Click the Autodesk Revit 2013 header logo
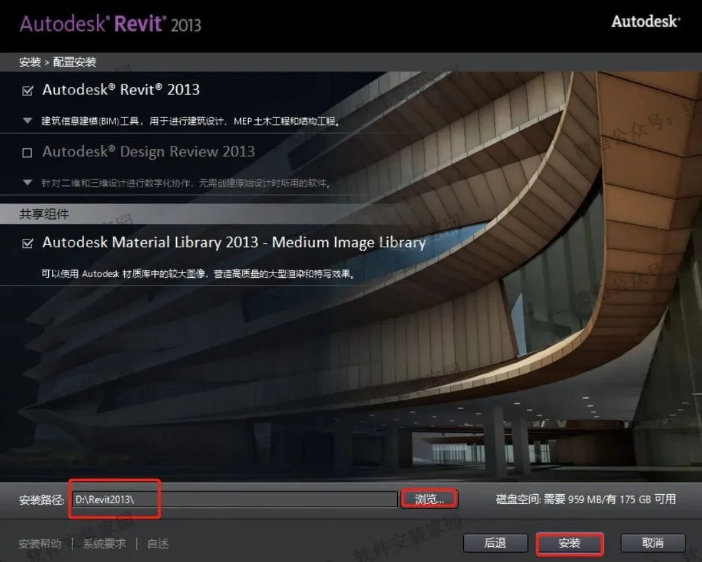Image resolution: width=702 pixels, height=562 pixels. pyautogui.click(x=111, y=24)
